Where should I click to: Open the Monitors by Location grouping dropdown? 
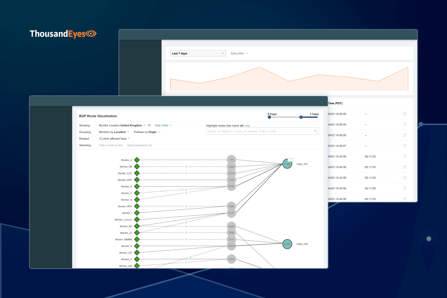click(112, 132)
